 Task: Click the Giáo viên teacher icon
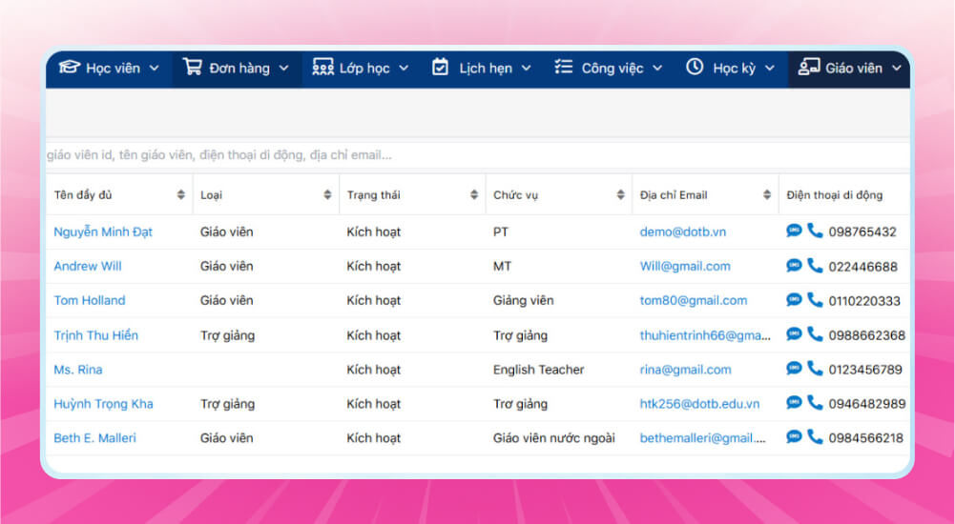click(x=809, y=67)
